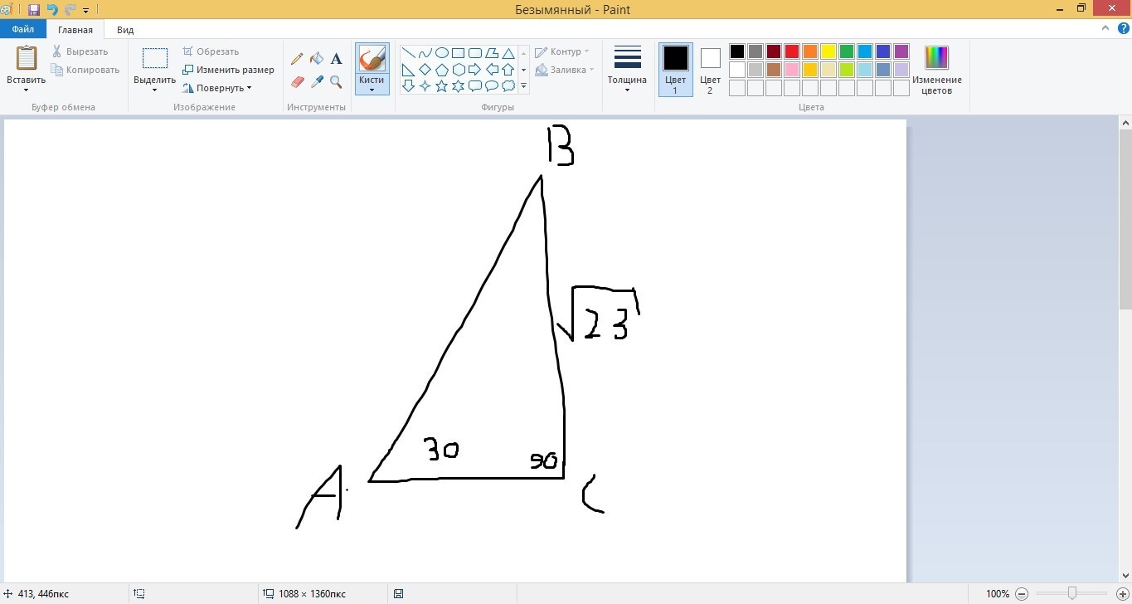
Task: Choose the cloud callout shape
Action: pyautogui.click(x=508, y=85)
